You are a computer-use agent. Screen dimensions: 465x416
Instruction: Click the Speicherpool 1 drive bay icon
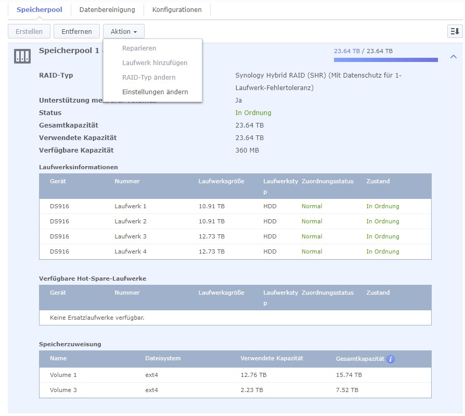(22, 56)
